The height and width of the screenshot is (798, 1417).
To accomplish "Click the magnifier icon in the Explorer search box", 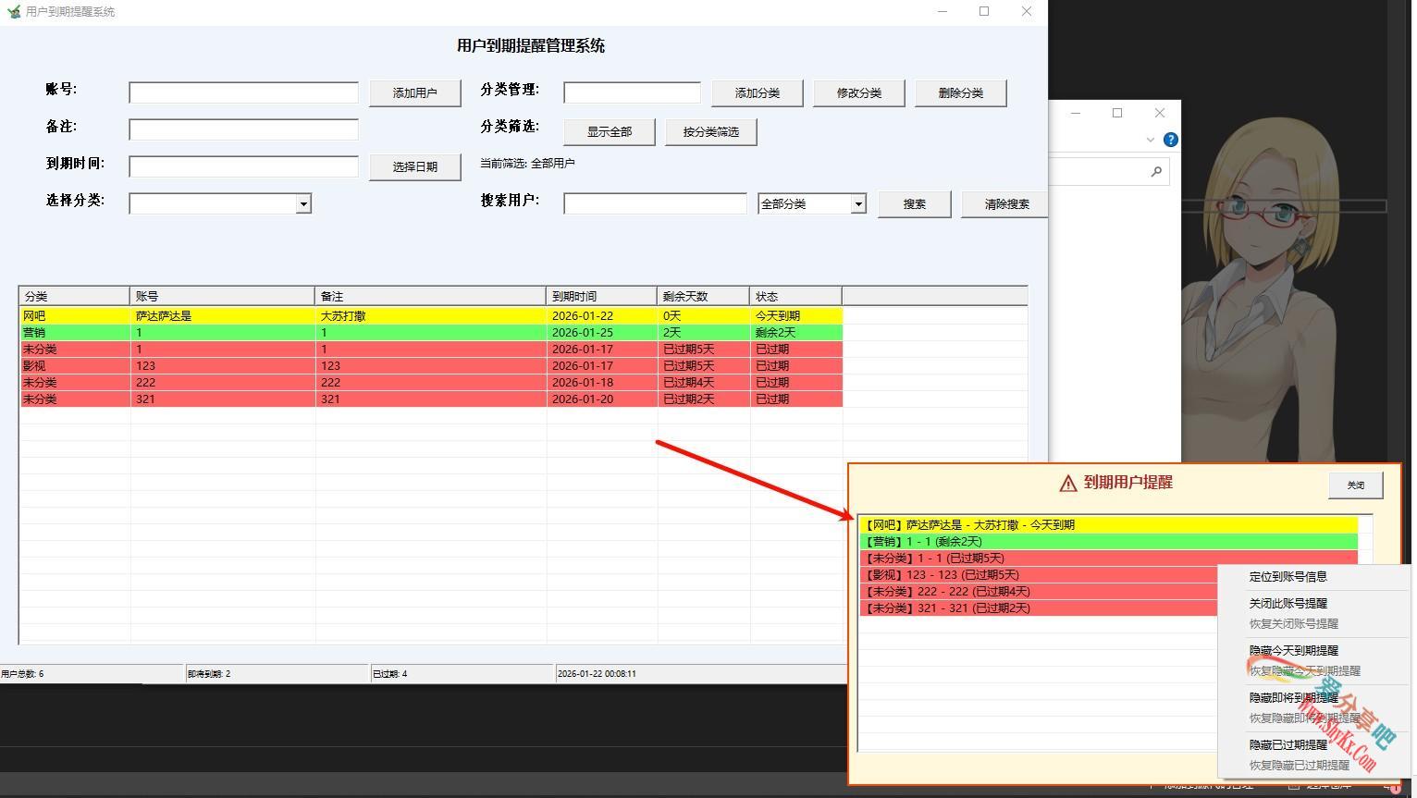I will 1156,171.
